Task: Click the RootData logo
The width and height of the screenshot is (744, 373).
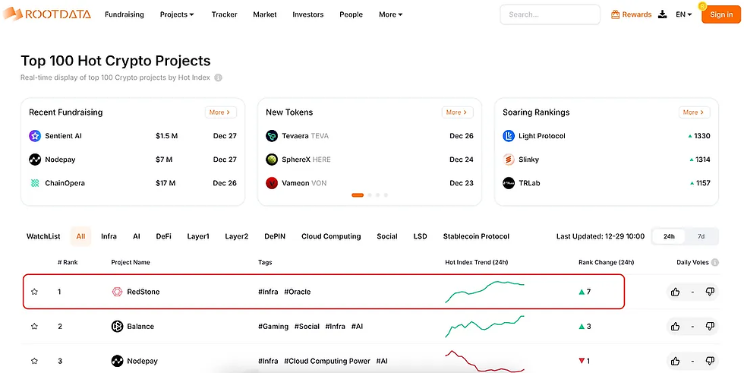Action: coord(46,14)
